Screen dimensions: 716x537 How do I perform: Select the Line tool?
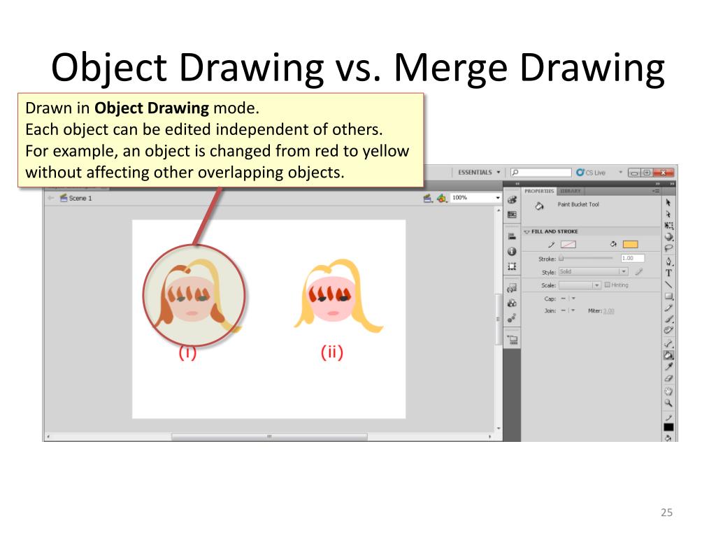coord(668,285)
